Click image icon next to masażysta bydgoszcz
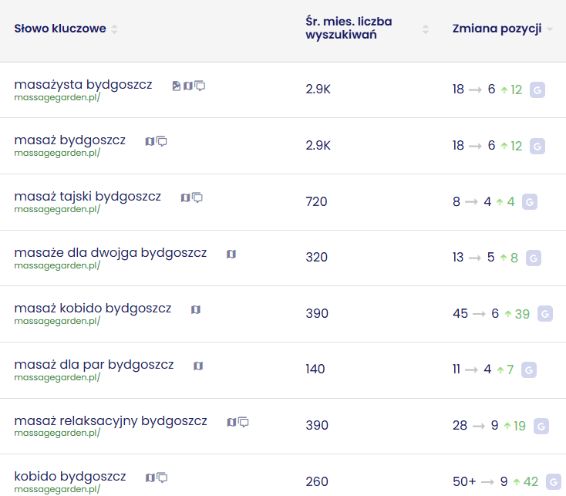Screen dimensions: 566x496 177,86
